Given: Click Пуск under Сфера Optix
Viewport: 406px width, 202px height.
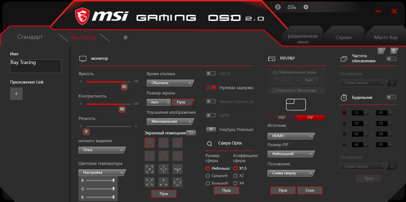Looking at the screenshot, I should point(226,190).
